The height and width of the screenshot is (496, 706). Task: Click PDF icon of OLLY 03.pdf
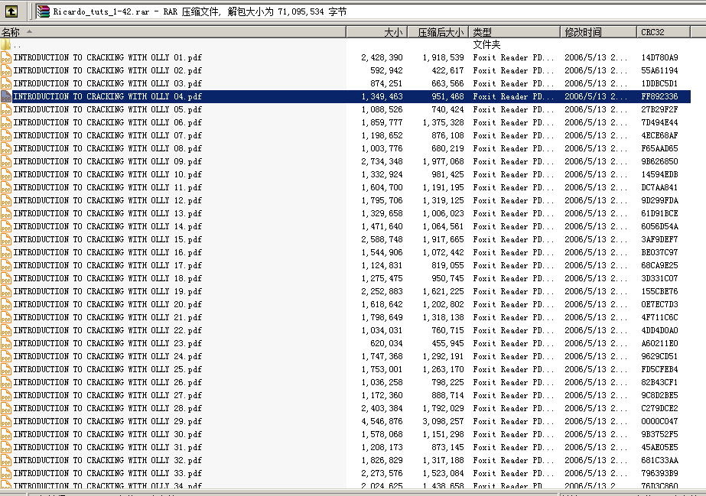[x=6, y=83]
